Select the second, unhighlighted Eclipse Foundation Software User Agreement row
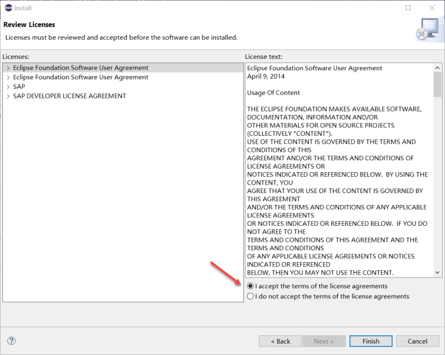The image size is (445, 355). 123,77
